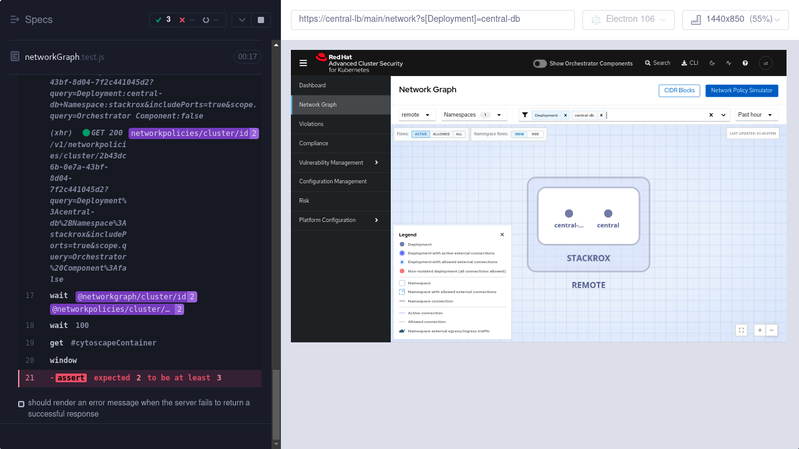
Task: Close the Legend panel
Action: point(502,235)
